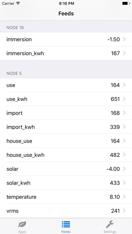Open the Apps tab leaf icon
Viewport: 132px width, 234px height.
pos(22,224)
